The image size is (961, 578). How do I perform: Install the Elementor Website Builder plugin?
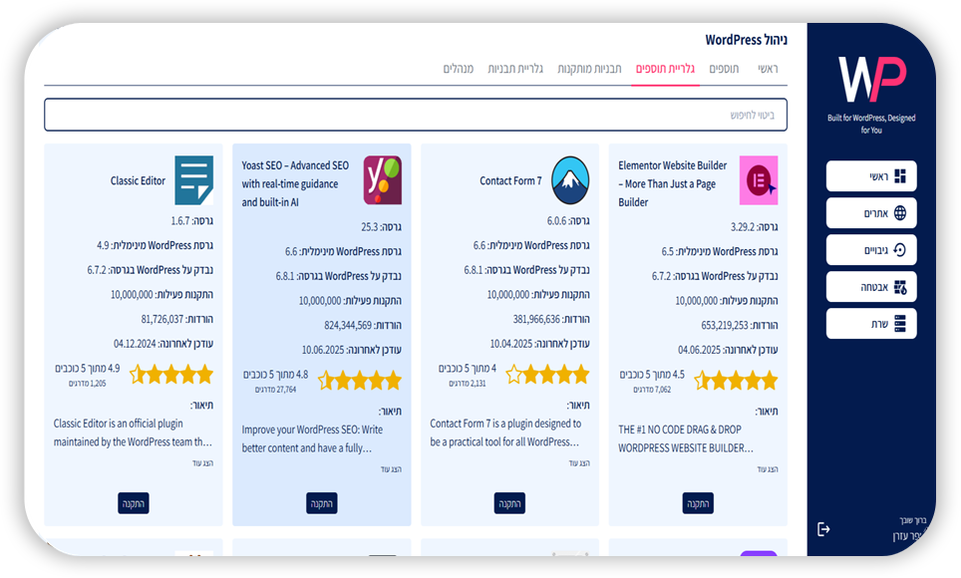pos(698,504)
